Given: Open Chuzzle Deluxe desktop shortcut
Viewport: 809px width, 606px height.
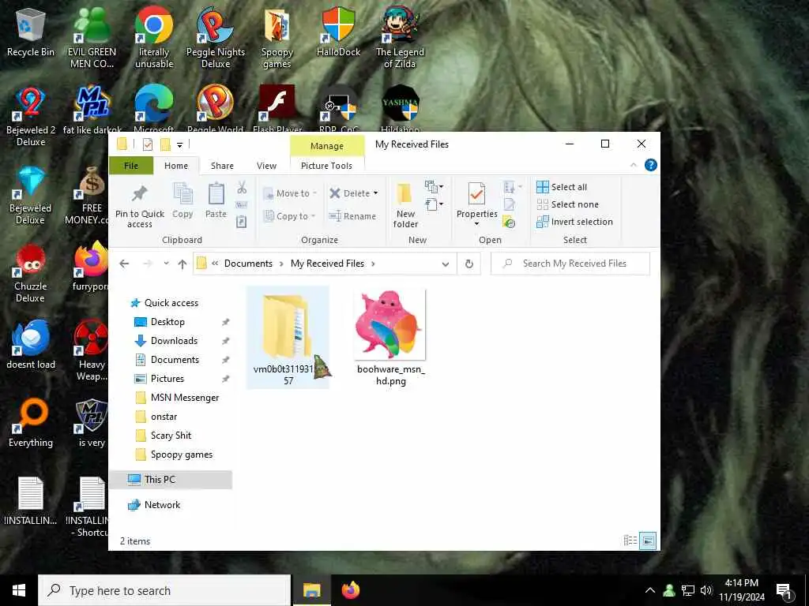Looking at the screenshot, I should (31, 273).
